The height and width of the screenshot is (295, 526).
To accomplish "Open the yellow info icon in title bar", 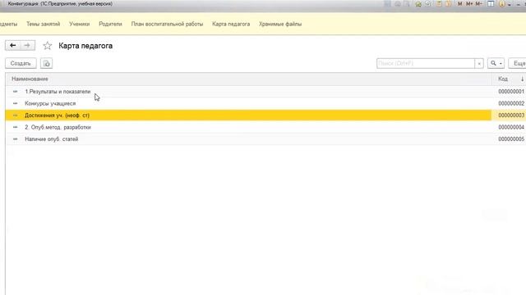I will (502, 4).
